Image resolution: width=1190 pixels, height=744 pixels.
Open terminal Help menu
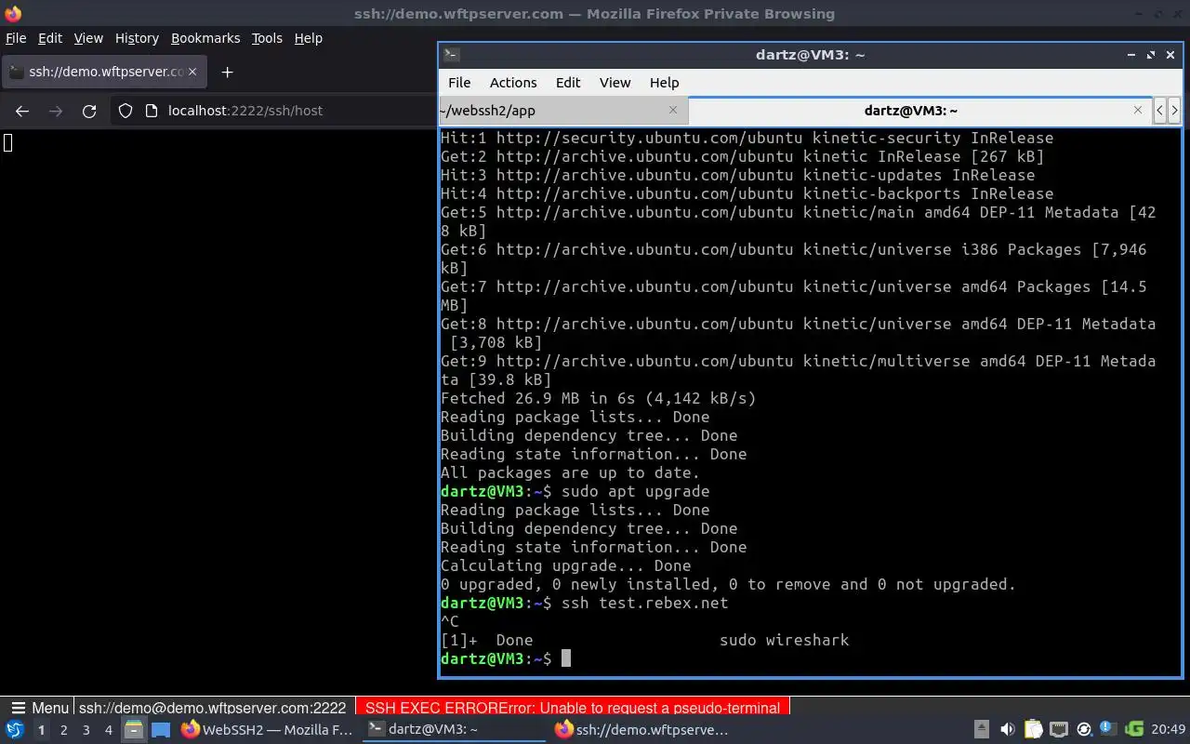pos(664,83)
